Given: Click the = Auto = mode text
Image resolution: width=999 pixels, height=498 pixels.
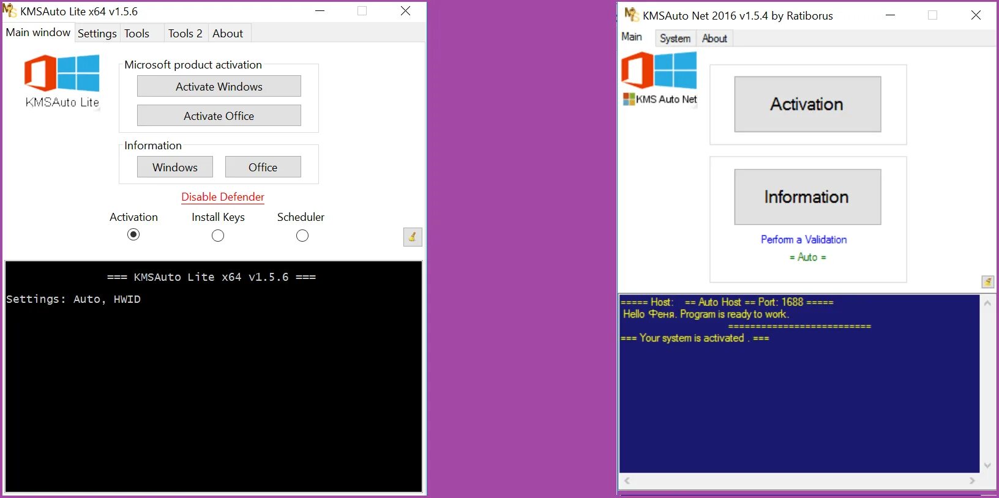Looking at the screenshot, I should click(807, 258).
